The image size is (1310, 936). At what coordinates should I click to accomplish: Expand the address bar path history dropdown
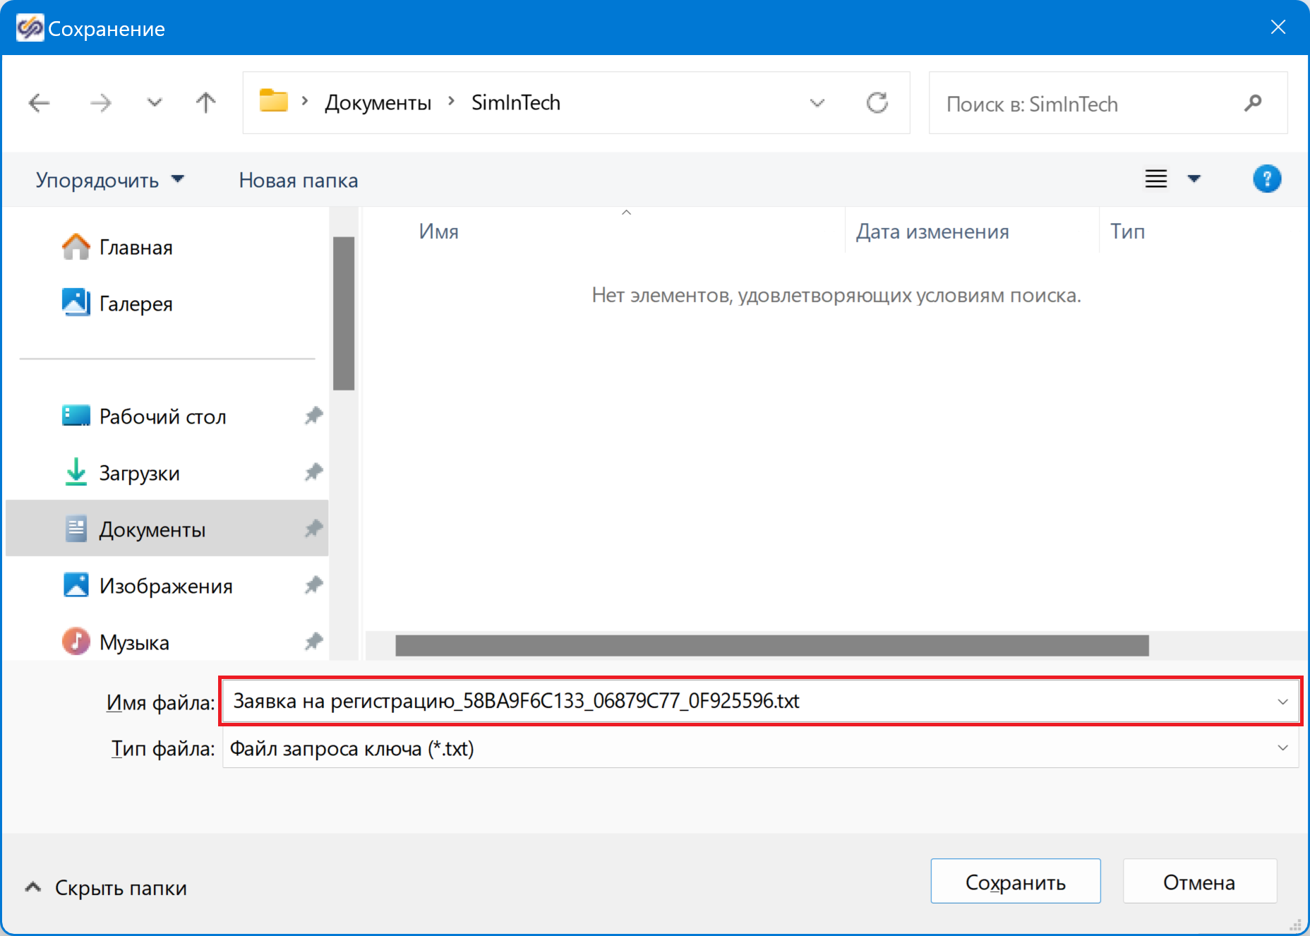coord(817,103)
